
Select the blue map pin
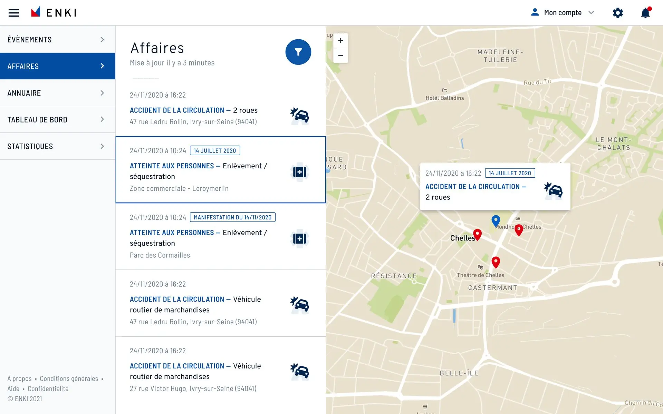click(x=496, y=221)
